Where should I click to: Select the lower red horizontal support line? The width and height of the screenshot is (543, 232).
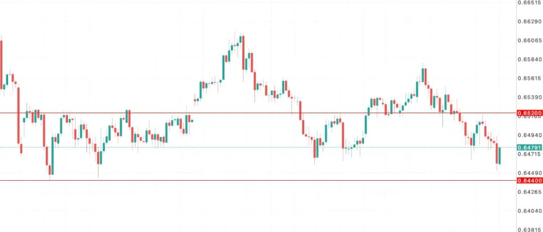[251, 180]
